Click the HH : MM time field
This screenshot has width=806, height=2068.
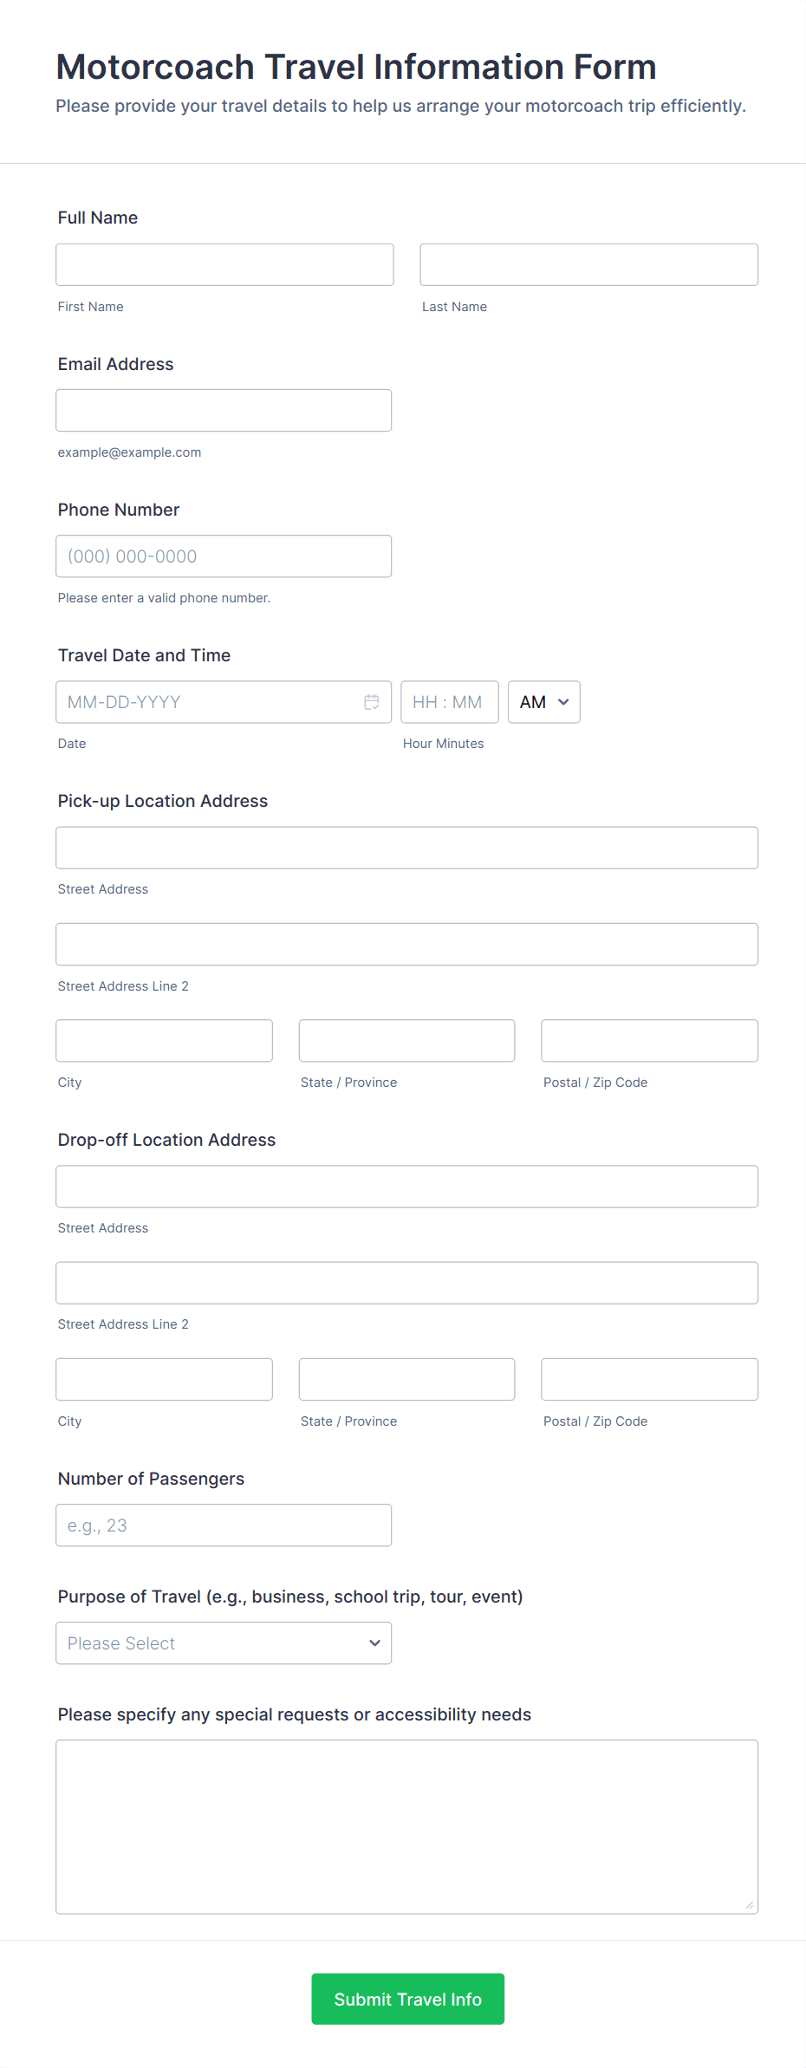(449, 702)
